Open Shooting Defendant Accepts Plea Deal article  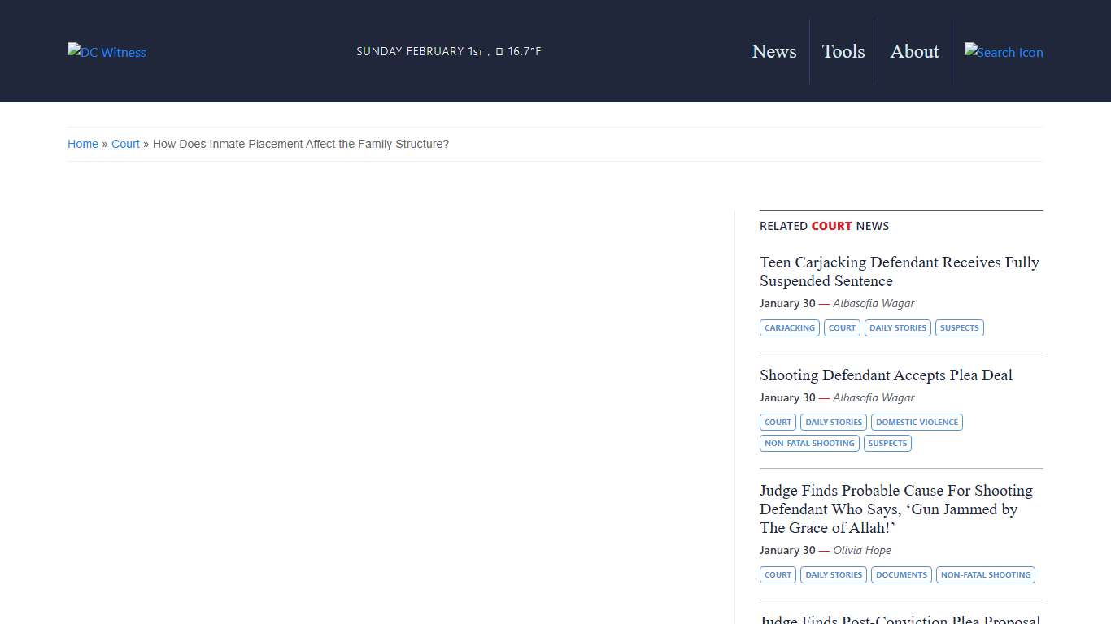click(886, 375)
